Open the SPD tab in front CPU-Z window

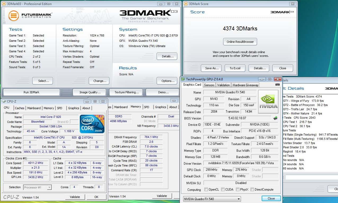pos(60,108)
